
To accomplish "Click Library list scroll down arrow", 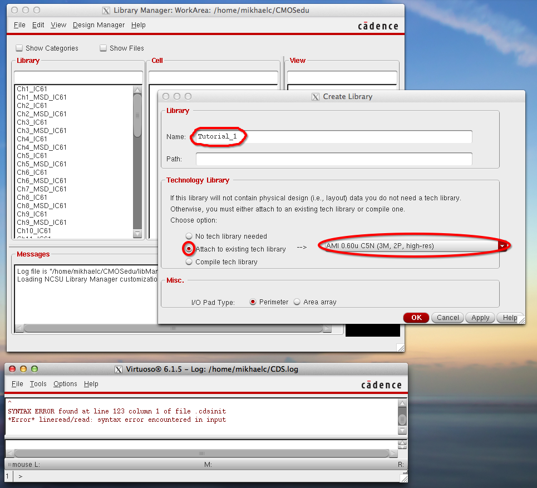I will tap(137, 234).
